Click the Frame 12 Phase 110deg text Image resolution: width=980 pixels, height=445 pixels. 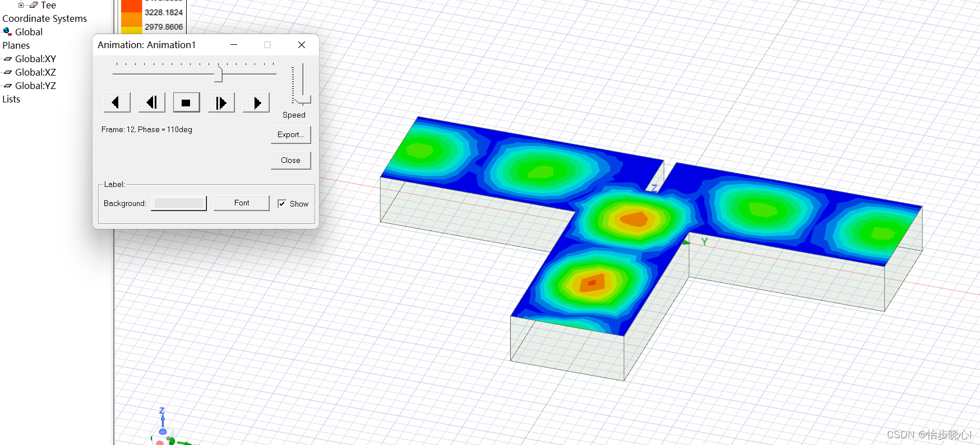click(x=147, y=129)
